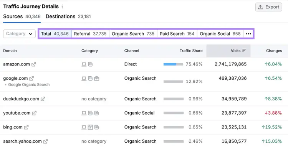Open duckduckgo.com external link icon
The width and height of the screenshot is (288, 148).
(x=43, y=99)
